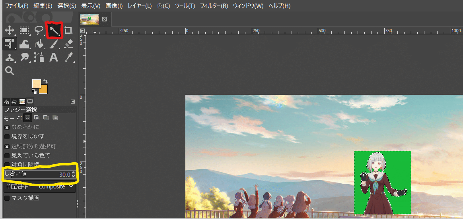The height and width of the screenshot is (219, 463).
Task: Open the 編集(E) menu
Action: (43, 6)
